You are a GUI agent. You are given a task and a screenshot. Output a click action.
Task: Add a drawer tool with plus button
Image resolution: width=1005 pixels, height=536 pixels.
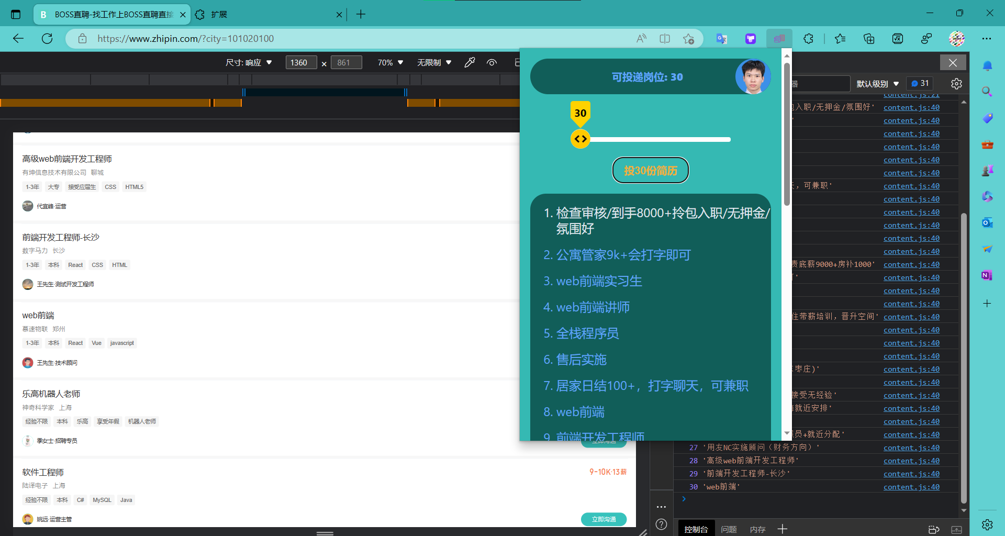(x=783, y=529)
